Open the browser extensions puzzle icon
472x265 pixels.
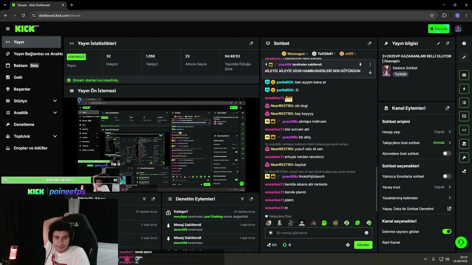[x=444, y=15]
